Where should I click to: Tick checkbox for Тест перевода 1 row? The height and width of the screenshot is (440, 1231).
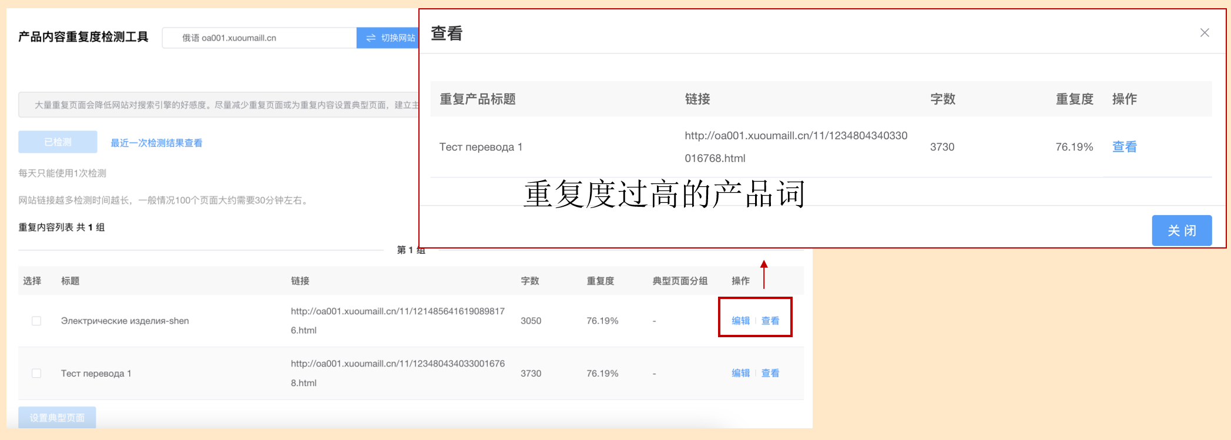point(36,373)
